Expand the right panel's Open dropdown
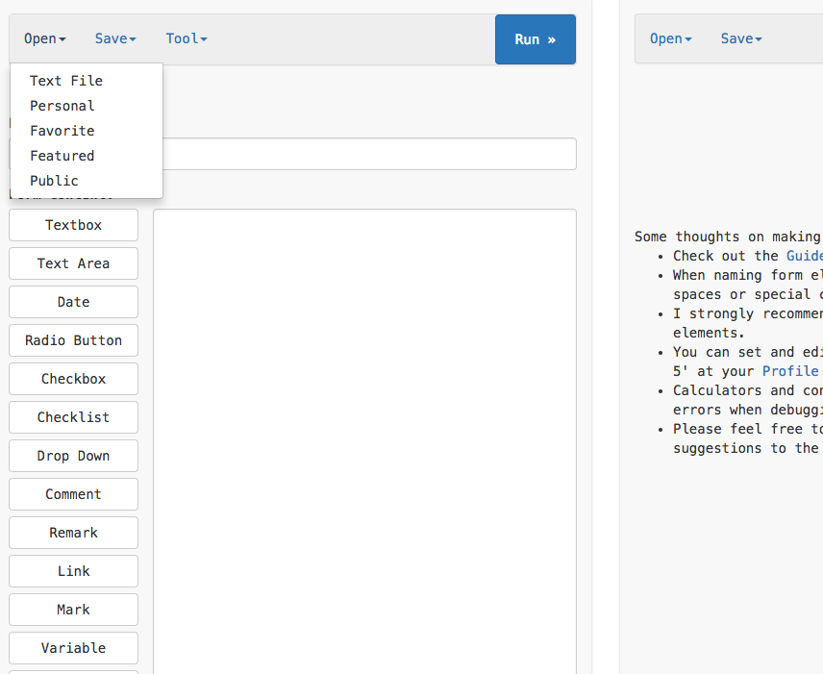Screen dimensions: 823x674 tap(670, 38)
